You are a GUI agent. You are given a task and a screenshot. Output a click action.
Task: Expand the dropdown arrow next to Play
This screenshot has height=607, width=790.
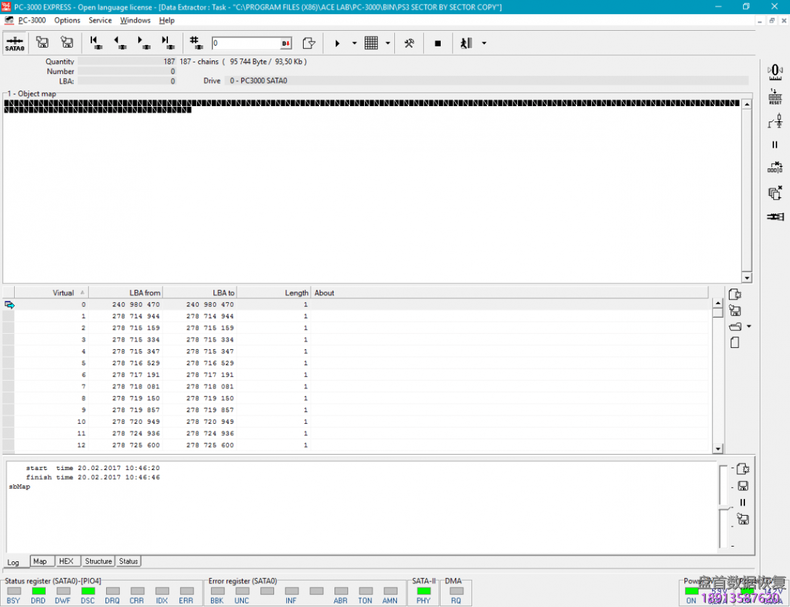coord(354,43)
